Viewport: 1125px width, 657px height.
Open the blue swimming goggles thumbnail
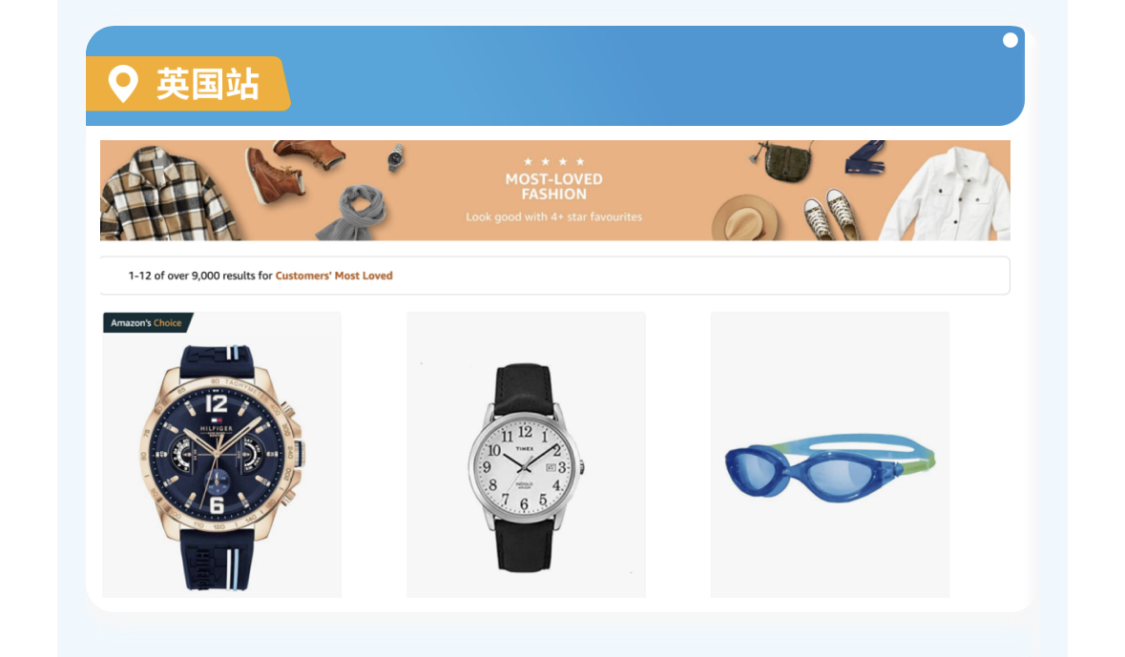[x=829, y=455]
